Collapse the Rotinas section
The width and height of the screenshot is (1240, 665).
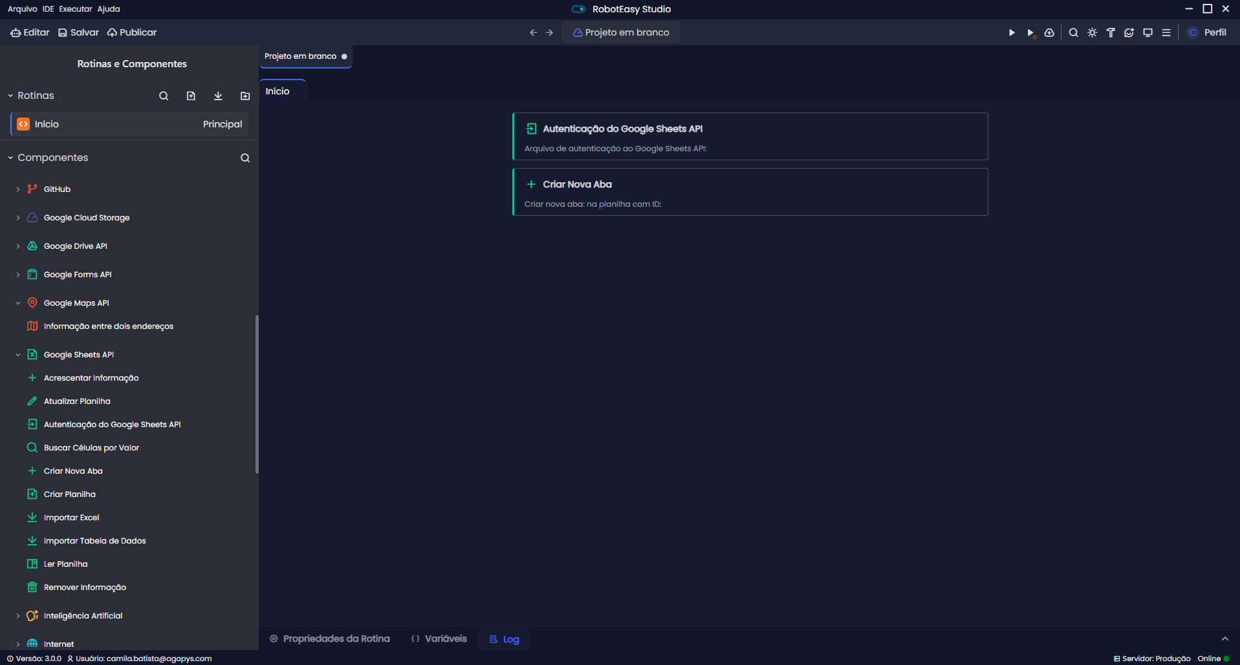(10, 96)
